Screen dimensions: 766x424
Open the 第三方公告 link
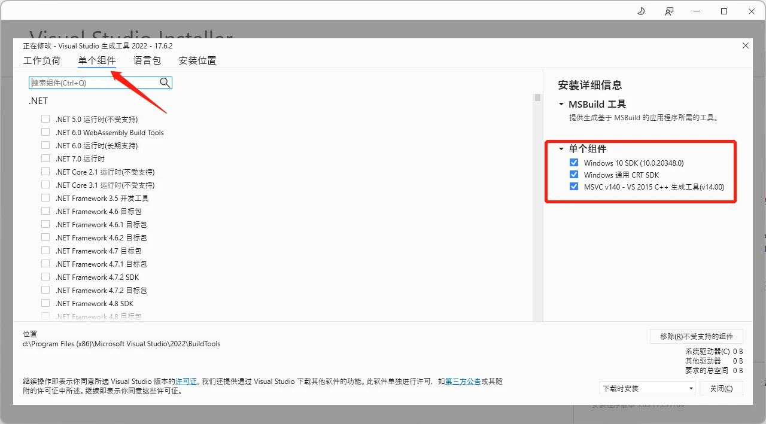click(463, 381)
